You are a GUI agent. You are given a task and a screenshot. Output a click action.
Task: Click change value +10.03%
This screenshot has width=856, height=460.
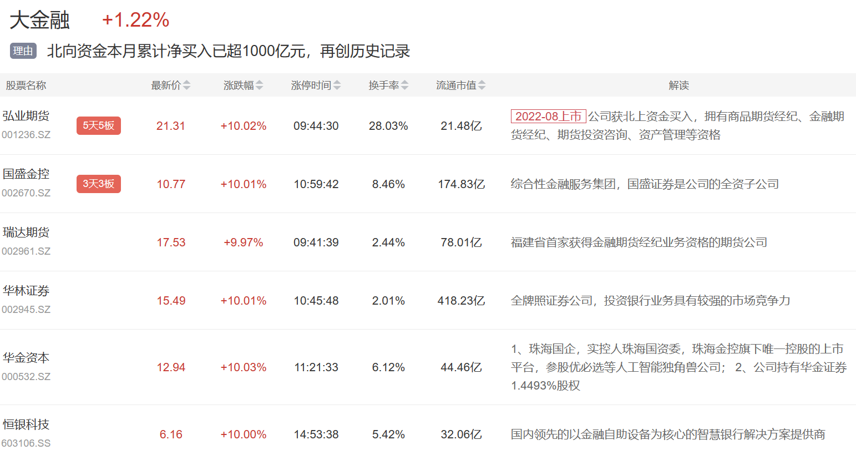(x=244, y=367)
